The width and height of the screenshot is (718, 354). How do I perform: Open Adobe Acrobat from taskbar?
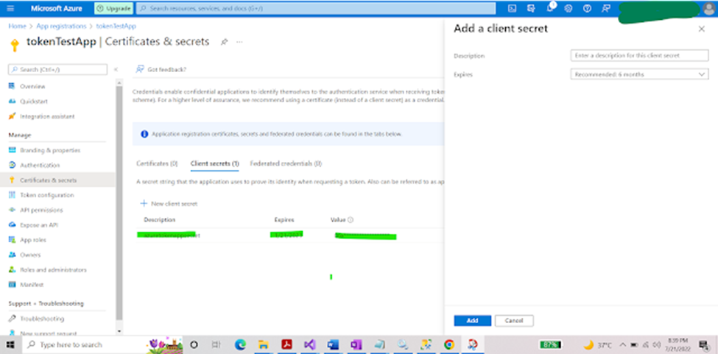[x=286, y=344]
